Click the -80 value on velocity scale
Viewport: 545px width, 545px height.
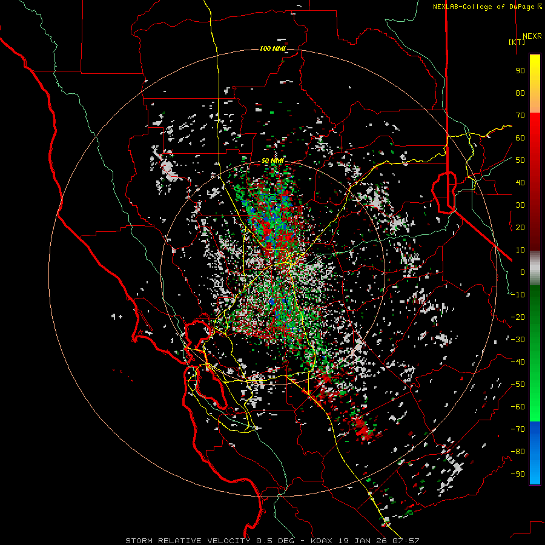point(518,452)
